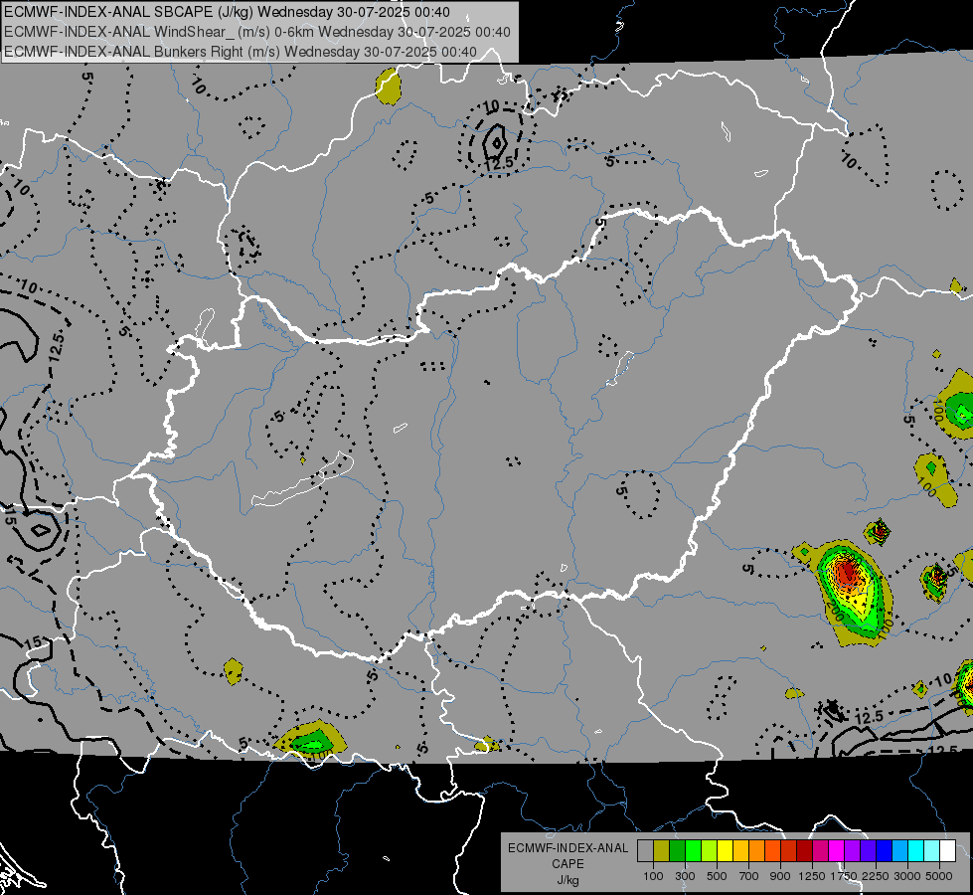Click the legend label '500'
This screenshot has width=973, height=895.
[717, 876]
